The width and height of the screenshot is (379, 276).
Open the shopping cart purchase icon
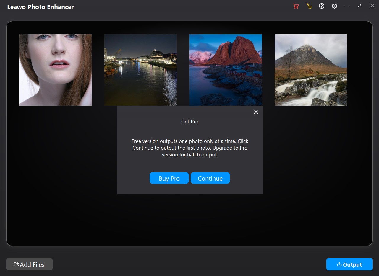[x=296, y=6]
